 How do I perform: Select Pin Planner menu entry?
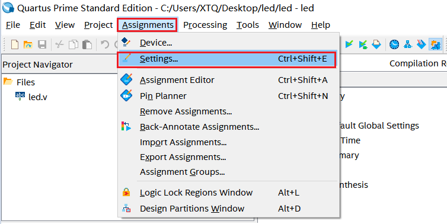228,96
